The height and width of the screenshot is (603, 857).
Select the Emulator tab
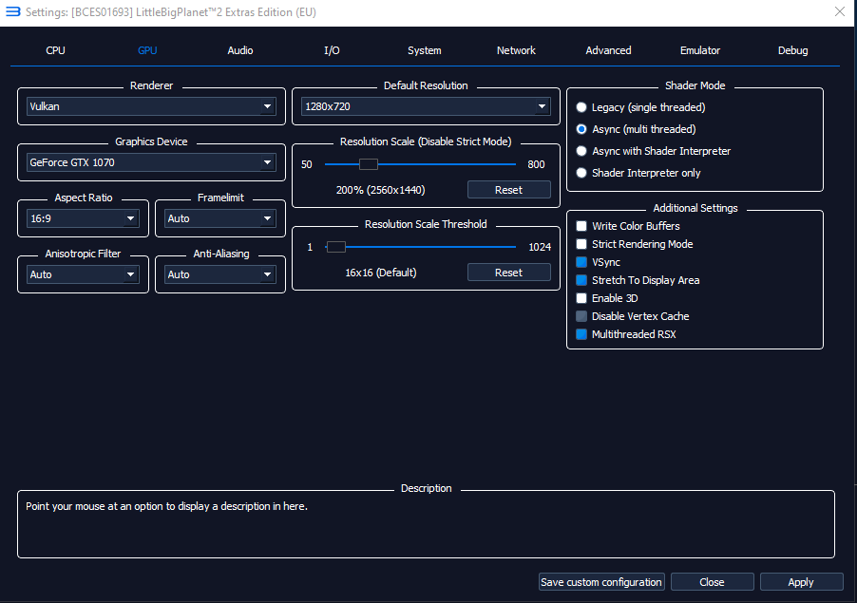pos(700,50)
